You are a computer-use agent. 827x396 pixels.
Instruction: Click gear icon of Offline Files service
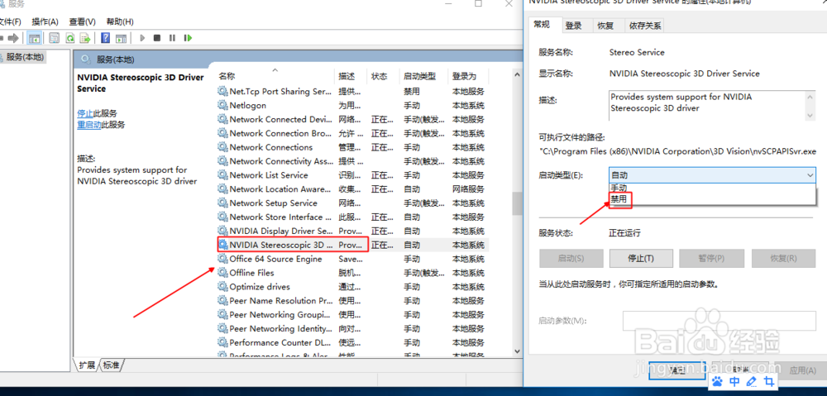click(x=222, y=273)
